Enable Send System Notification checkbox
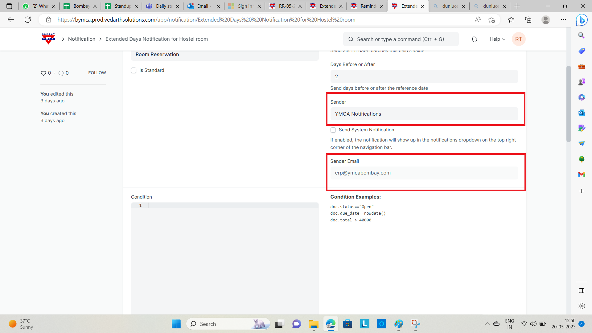 pos(333,130)
